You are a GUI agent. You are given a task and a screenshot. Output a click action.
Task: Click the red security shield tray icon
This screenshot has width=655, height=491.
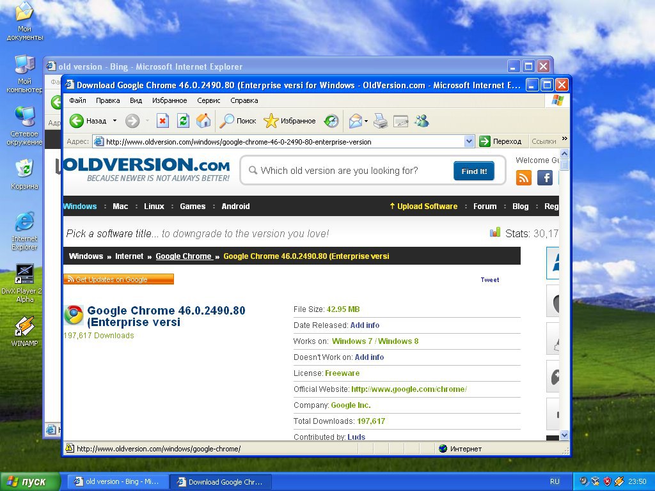point(608,481)
